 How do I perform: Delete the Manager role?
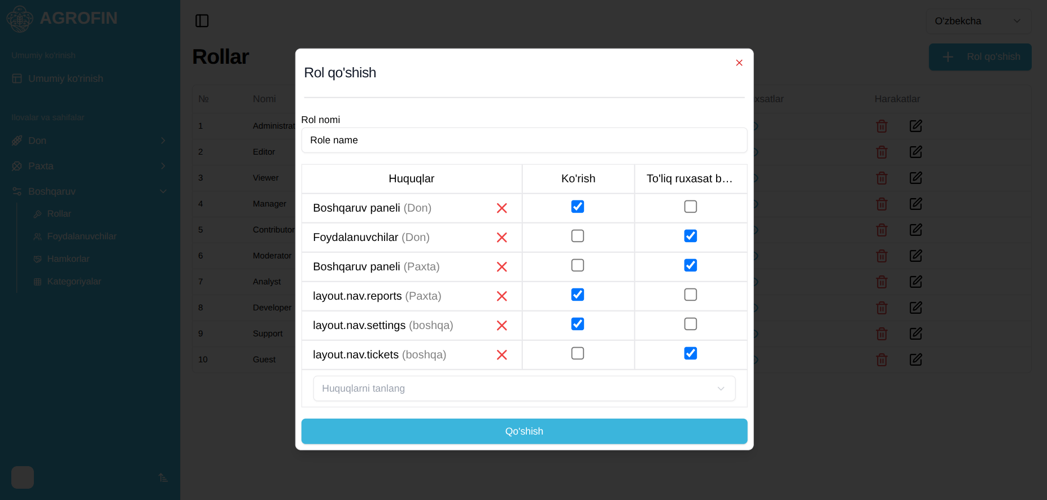click(882, 204)
